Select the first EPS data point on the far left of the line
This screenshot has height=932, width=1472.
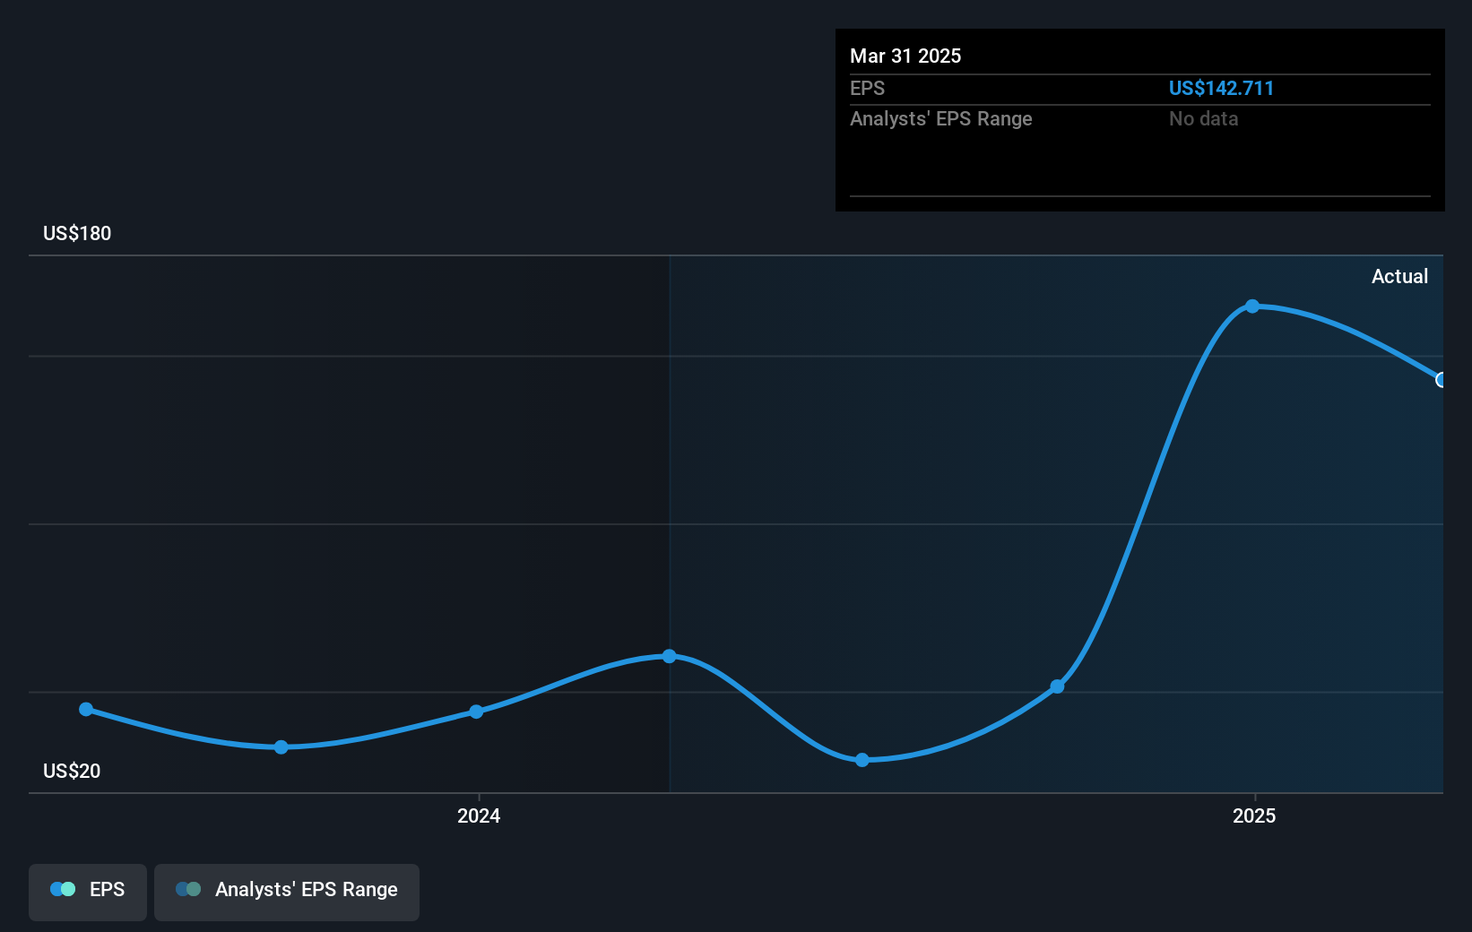pos(86,709)
